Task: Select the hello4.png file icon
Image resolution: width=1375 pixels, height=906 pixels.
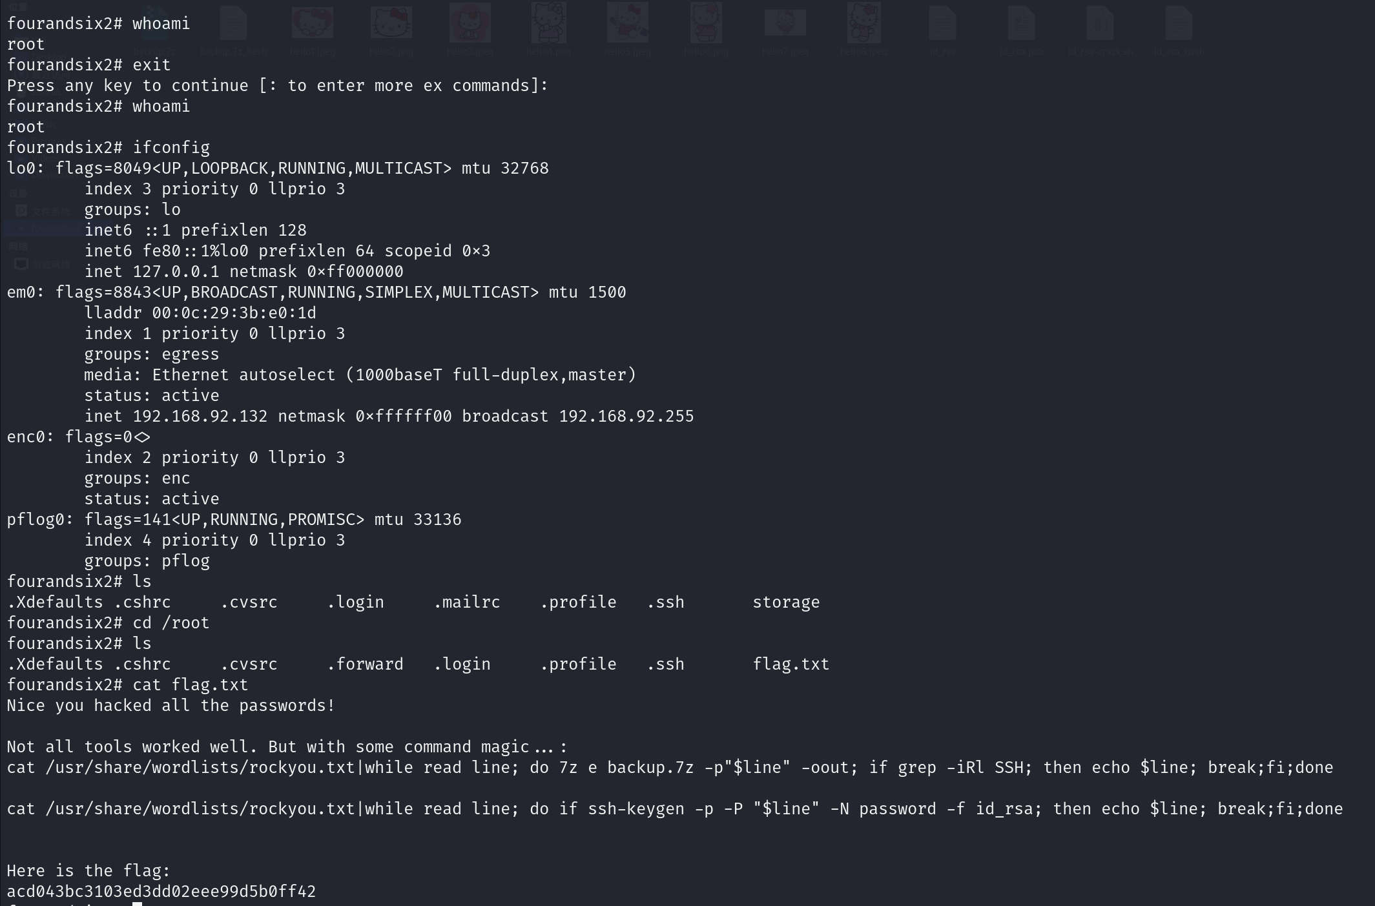Action: [x=548, y=23]
